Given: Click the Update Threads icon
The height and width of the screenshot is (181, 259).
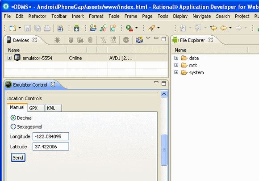Looking at the screenshot, I should (x=103, y=40).
